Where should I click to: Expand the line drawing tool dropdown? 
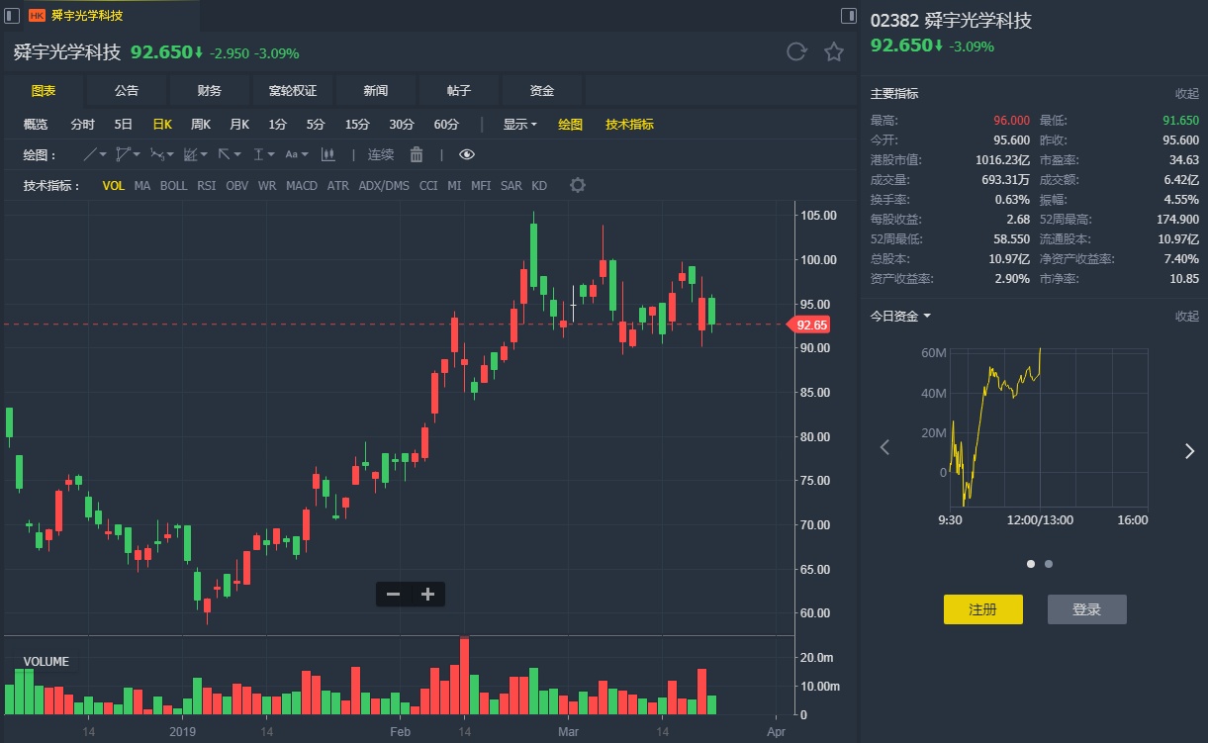[103, 154]
